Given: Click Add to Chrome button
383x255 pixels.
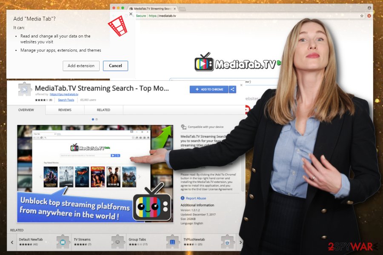Looking at the screenshot, I should (209, 89).
